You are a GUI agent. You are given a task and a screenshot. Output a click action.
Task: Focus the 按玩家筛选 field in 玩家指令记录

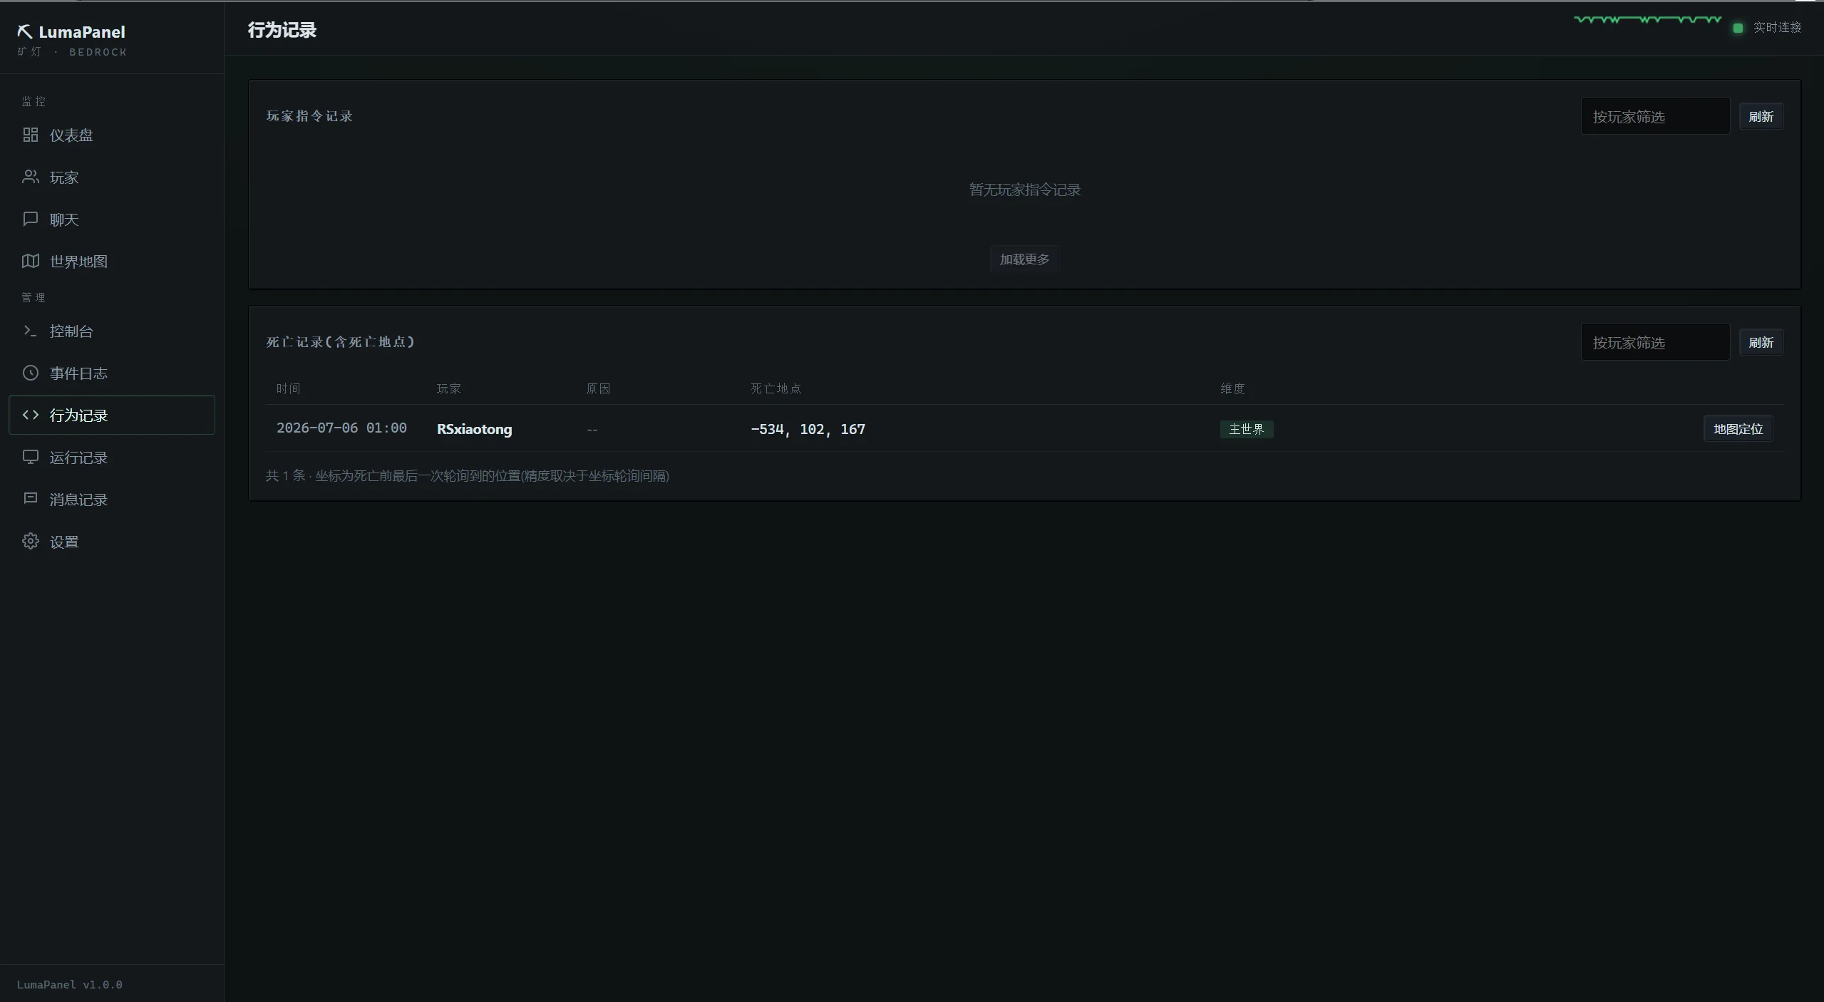(x=1655, y=116)
